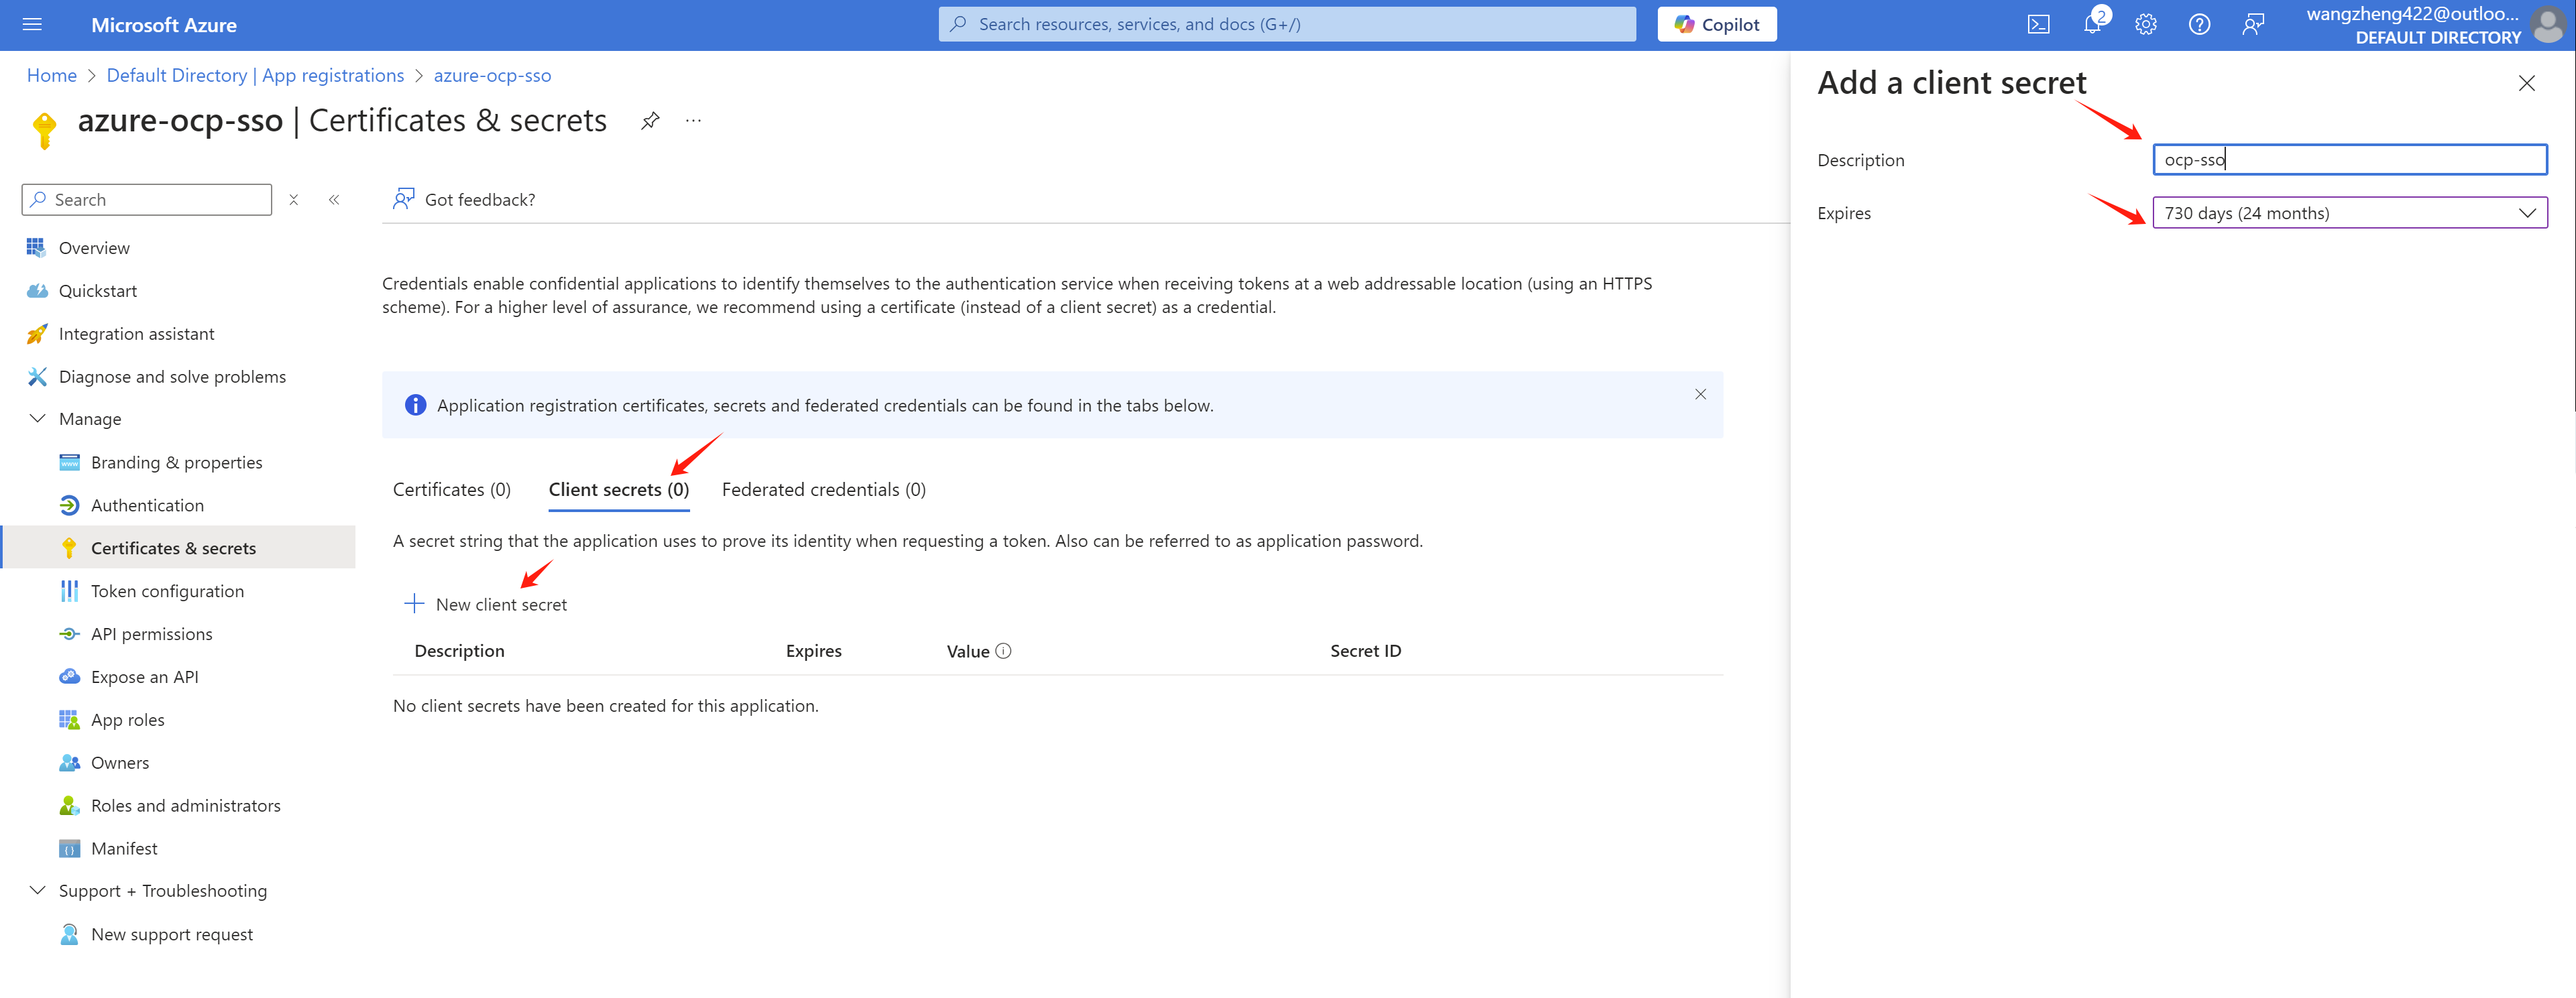
Task: Open Cloud Shell from the top bar
Action: [x=2038, y=25]
